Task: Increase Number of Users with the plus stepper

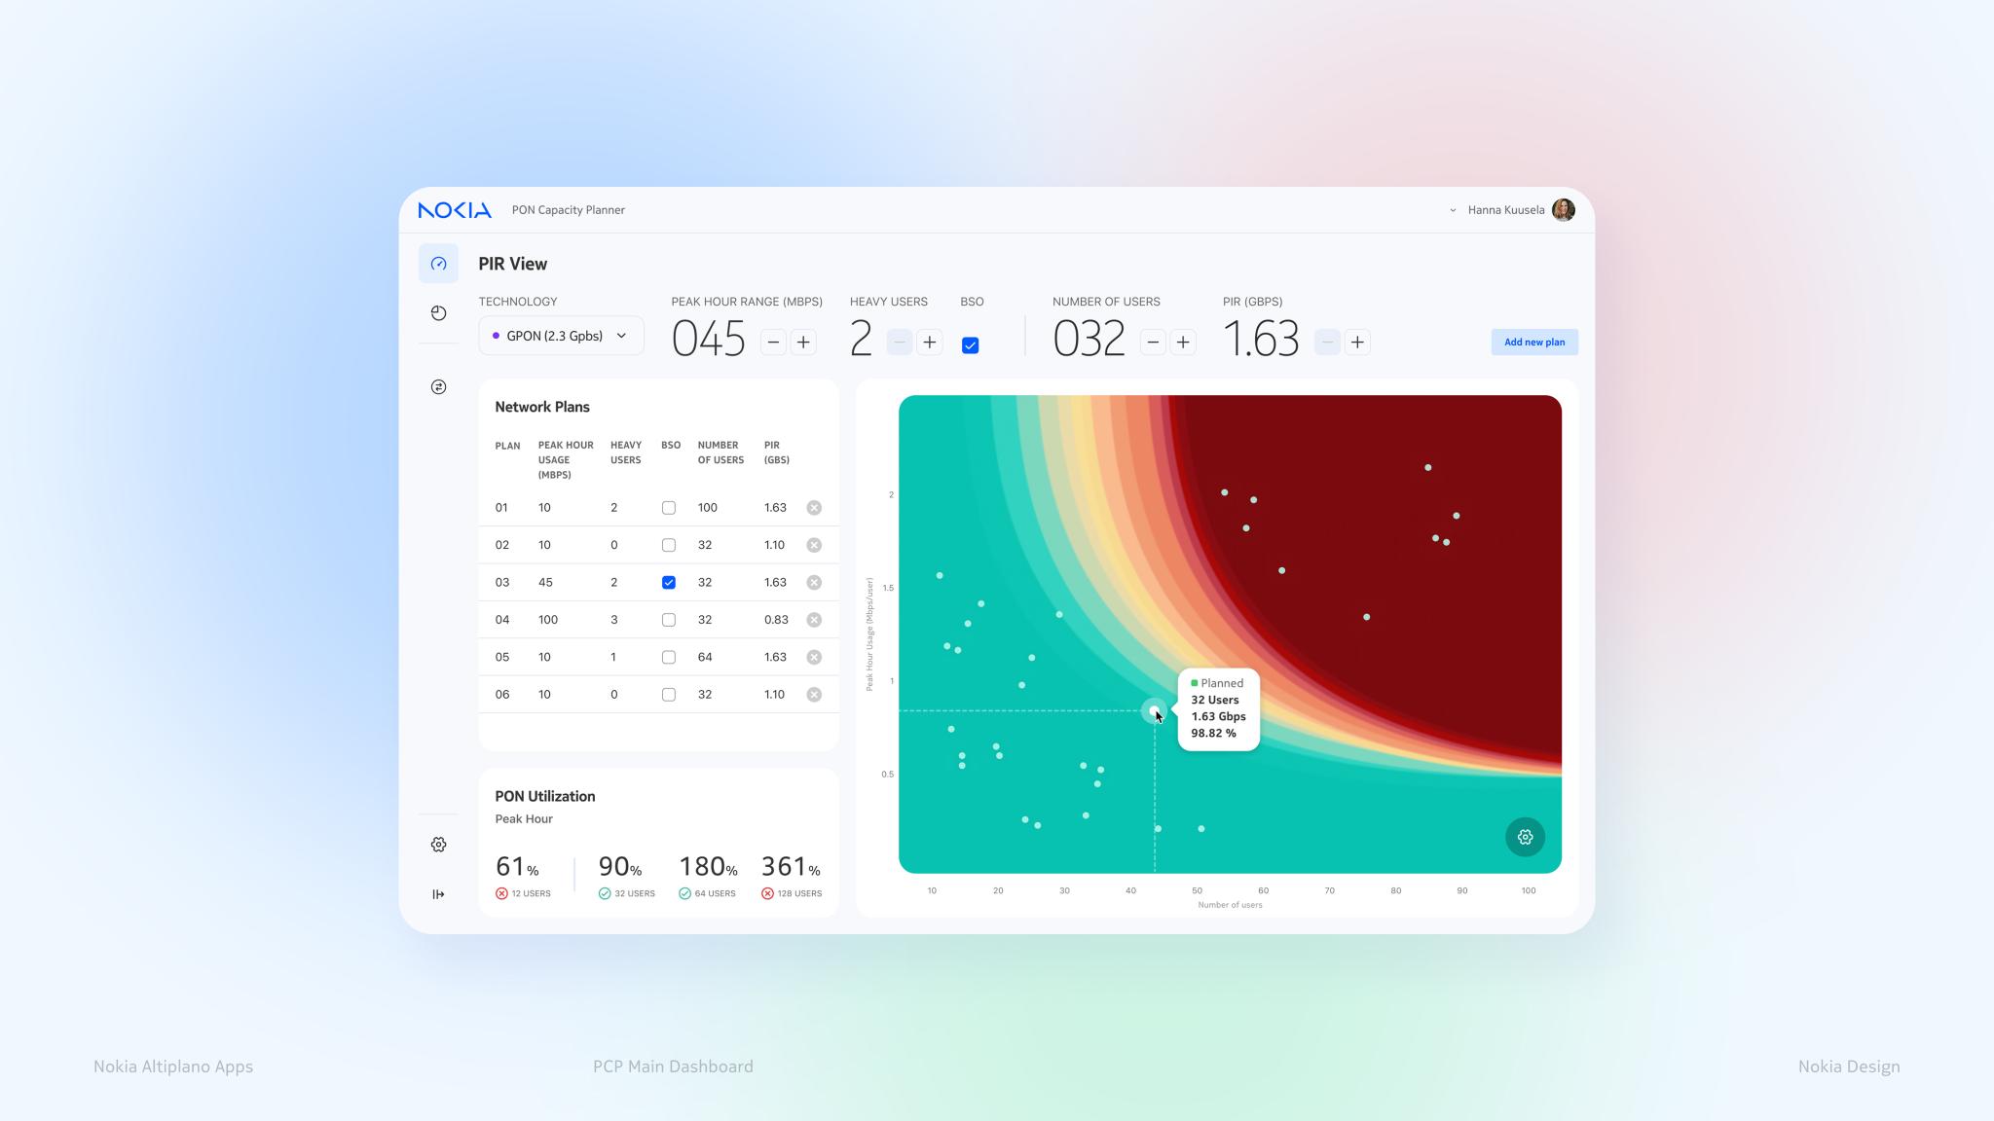Action: [1183, 343]
